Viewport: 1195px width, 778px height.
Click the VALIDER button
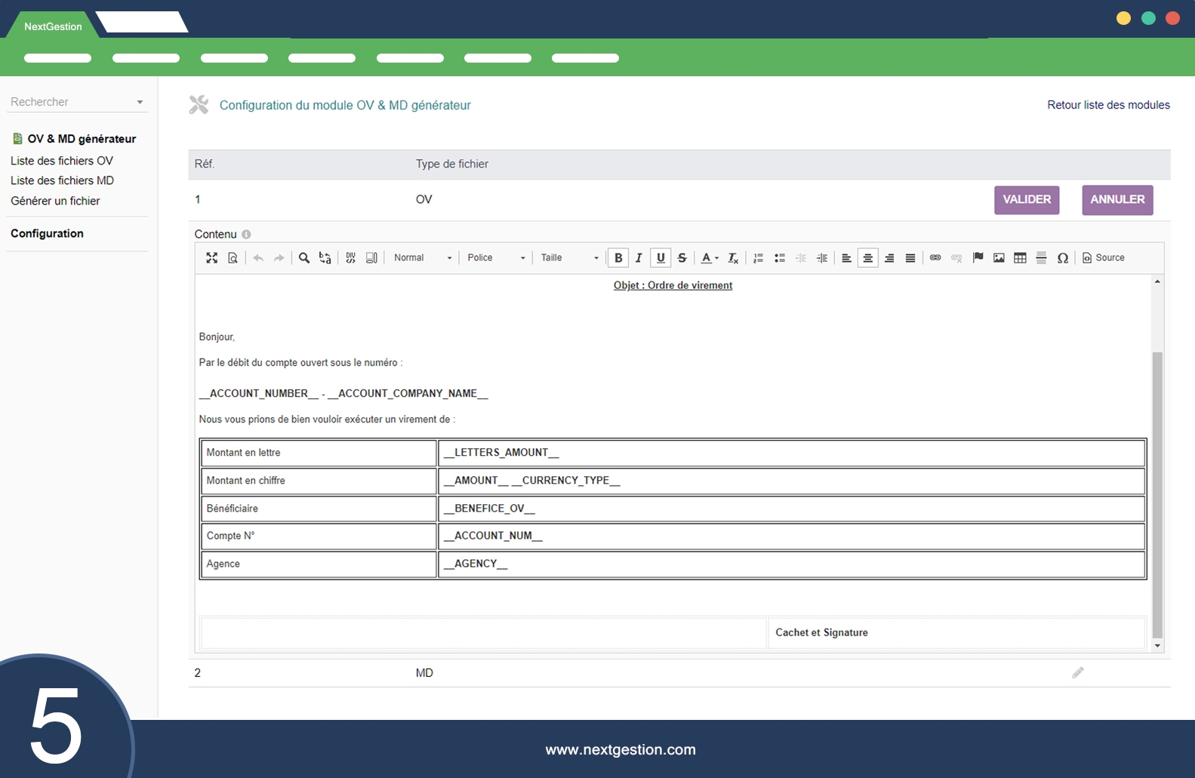coord(1026,200)
